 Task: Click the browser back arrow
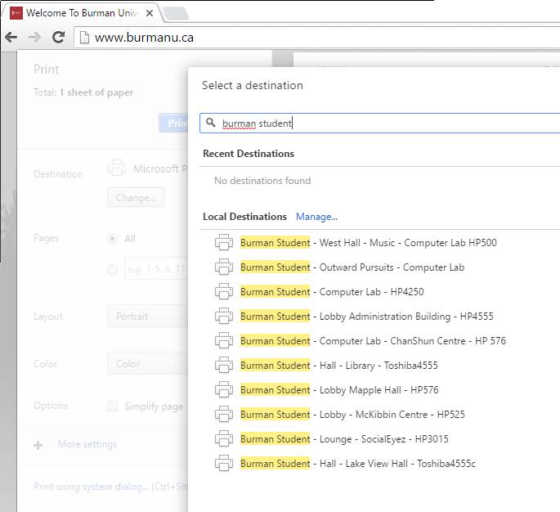(11, 37)
